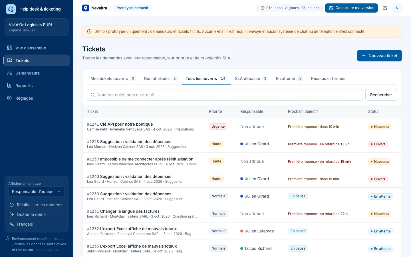Click the Demandeurs person icon
The height and width of the screenshot is (257, 411).
(9, 73)
